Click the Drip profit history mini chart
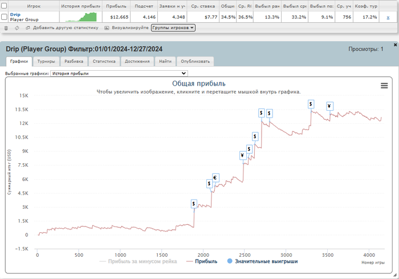The height and width of the screenshot is (279, 399). [x=81, y=17]
